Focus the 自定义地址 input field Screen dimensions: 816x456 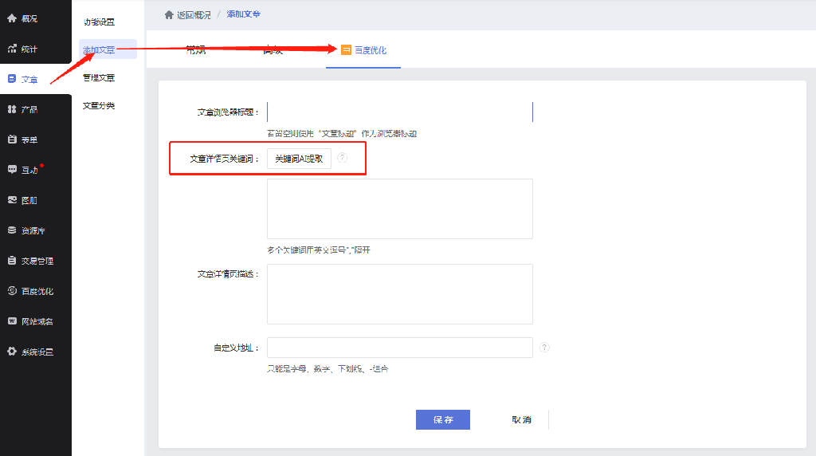pyautogui.click(x=400, y=348)
